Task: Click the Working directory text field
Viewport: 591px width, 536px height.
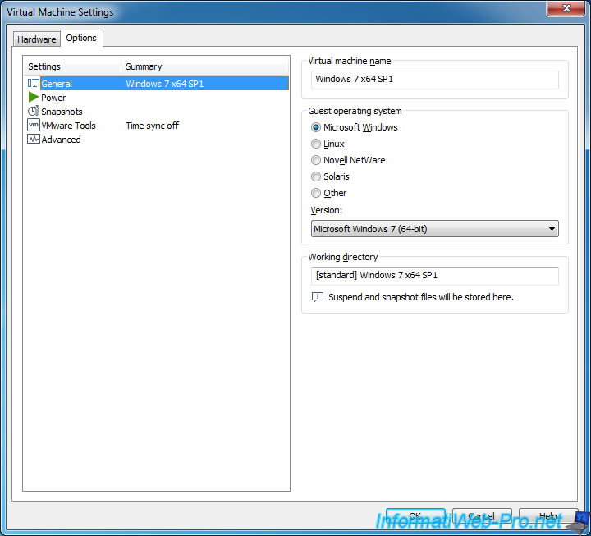Action: [434, 276]
